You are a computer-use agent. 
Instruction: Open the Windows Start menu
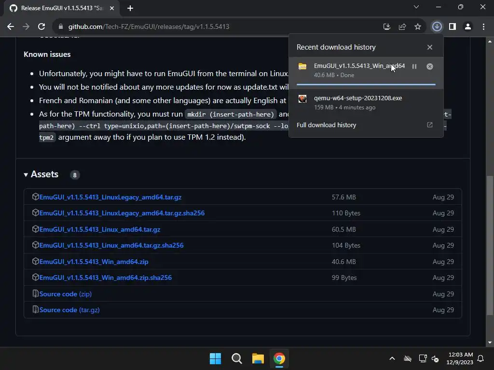(x=216, y=358)
